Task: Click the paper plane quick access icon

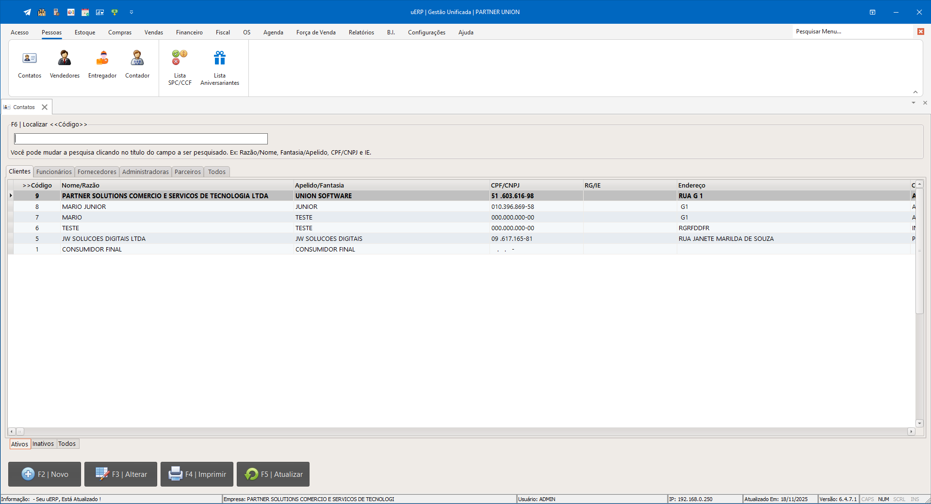Action: pos(27,12)
